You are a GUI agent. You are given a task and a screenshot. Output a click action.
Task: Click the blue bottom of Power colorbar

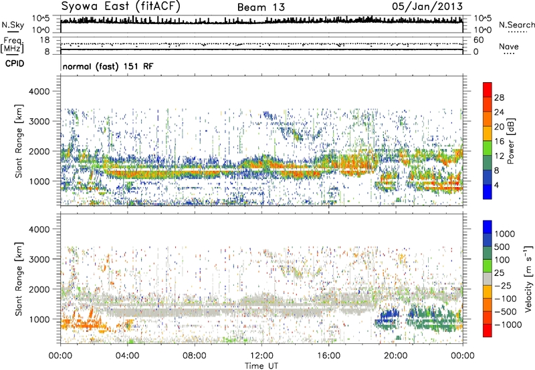(x=488, y=192)
